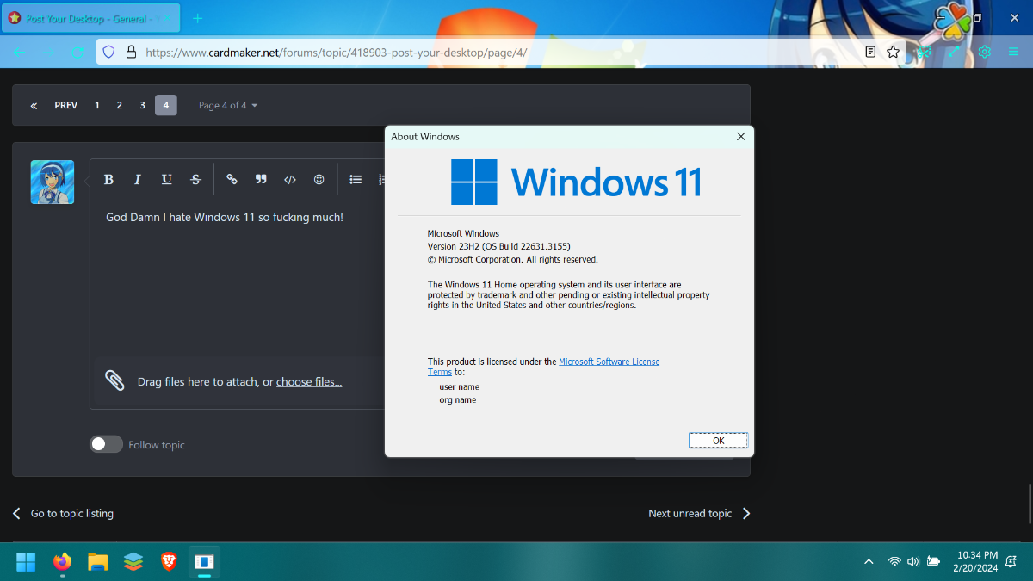This screenshot has width=1033, height=581.
Task: Click the 'user name' licensee text
Action: coord(459,387)
